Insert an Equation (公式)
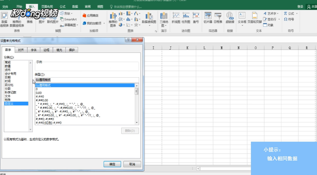The width and height of the screenshot is (317, 175). (289, 13)
